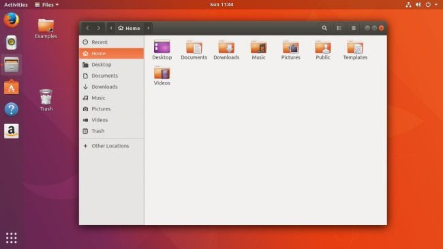Click the Home path bar button
Screen dimensions: 443x249
(129, 28)
